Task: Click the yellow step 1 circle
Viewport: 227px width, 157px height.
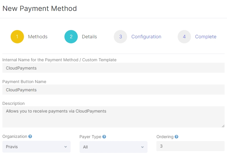Action: 17,37
